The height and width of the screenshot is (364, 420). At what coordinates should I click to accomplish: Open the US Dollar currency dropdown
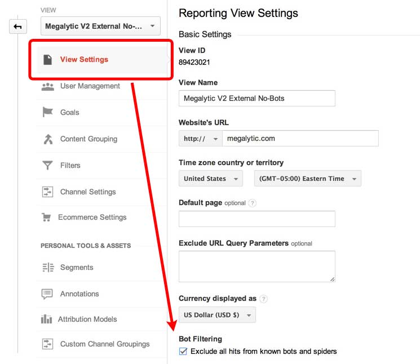216,315
